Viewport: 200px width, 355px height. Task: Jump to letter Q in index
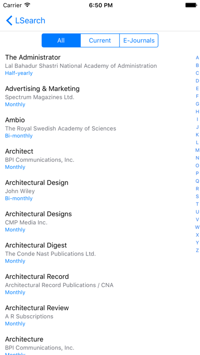pos(197,181)
